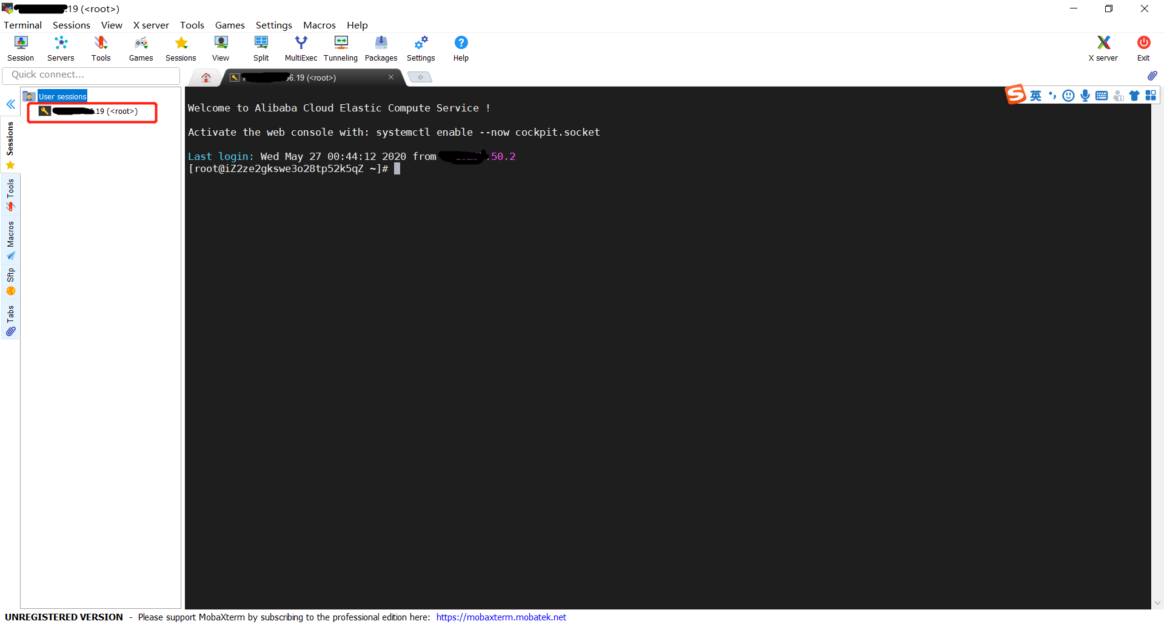Open a new terminal tab with plus button

coord(420,77)
